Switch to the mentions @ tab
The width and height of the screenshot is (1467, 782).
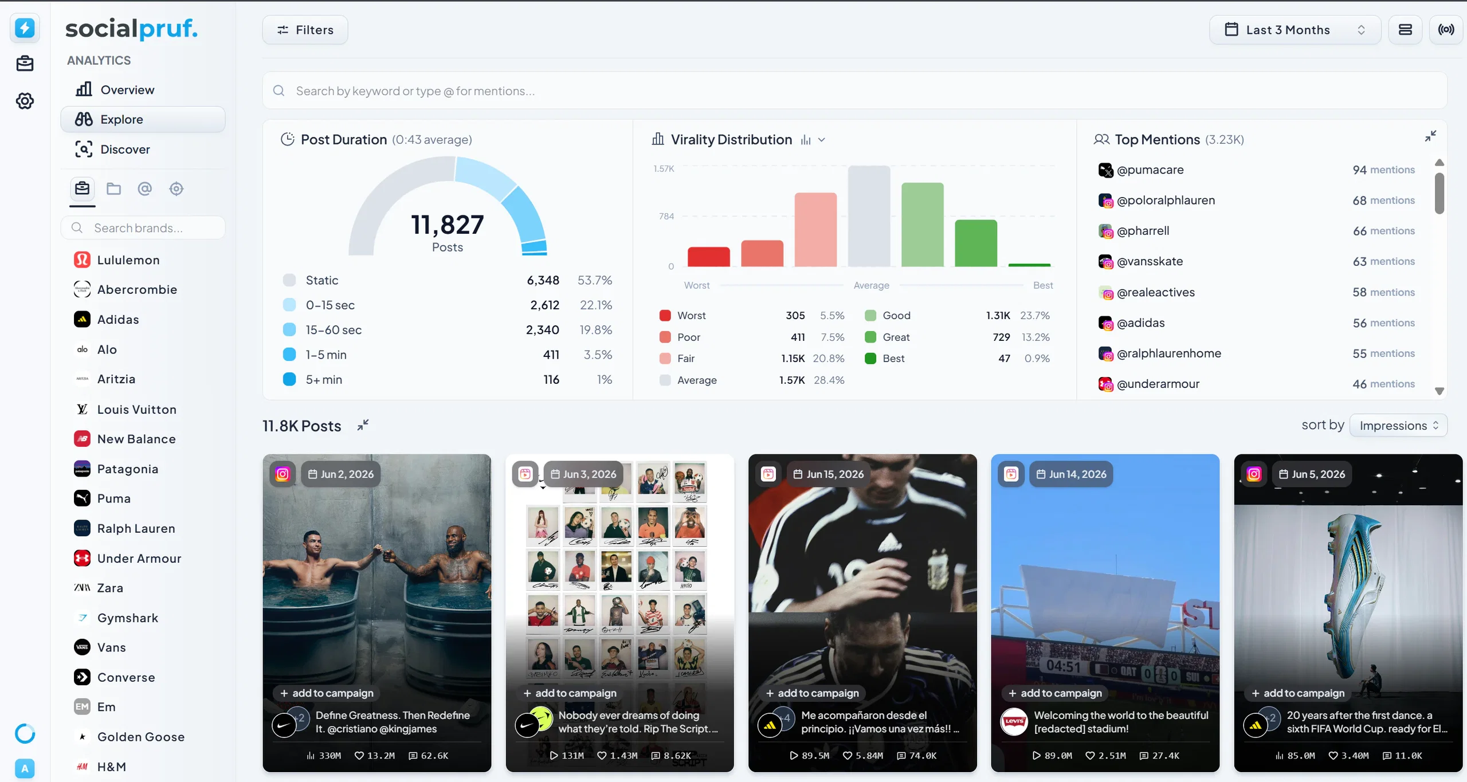[145, 188]
